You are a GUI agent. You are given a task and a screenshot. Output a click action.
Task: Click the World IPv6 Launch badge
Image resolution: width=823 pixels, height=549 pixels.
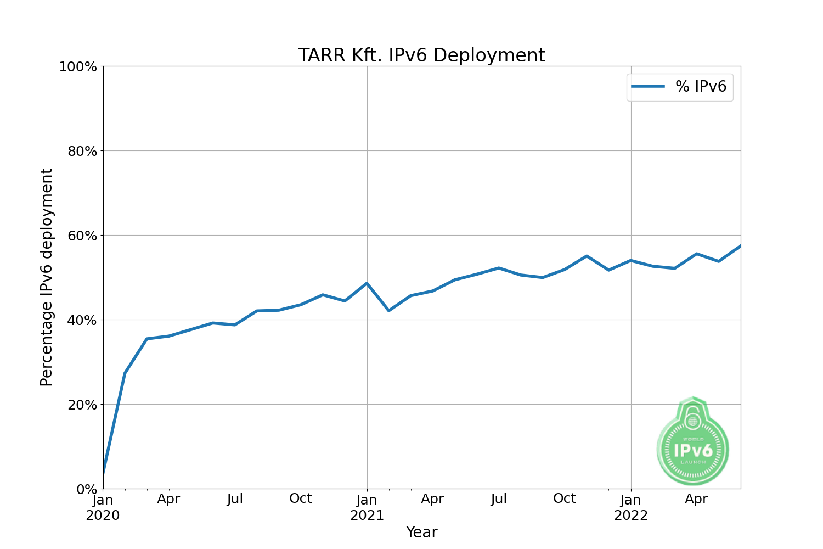click(693, 447)
